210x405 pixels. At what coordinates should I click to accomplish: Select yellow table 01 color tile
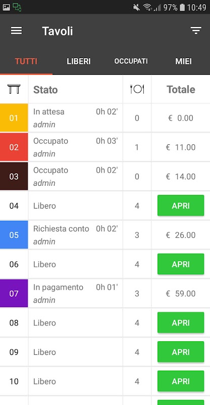pyautogui.click(x=14, y=118)
